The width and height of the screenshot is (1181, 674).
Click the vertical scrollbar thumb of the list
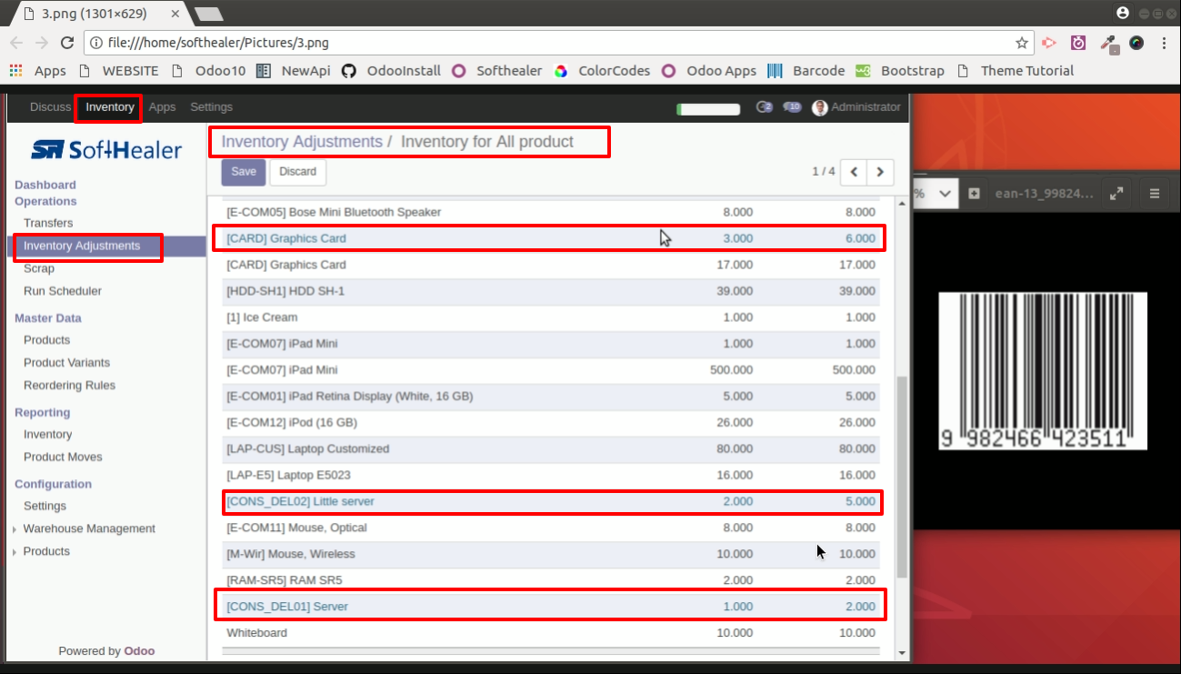(902, 476)
